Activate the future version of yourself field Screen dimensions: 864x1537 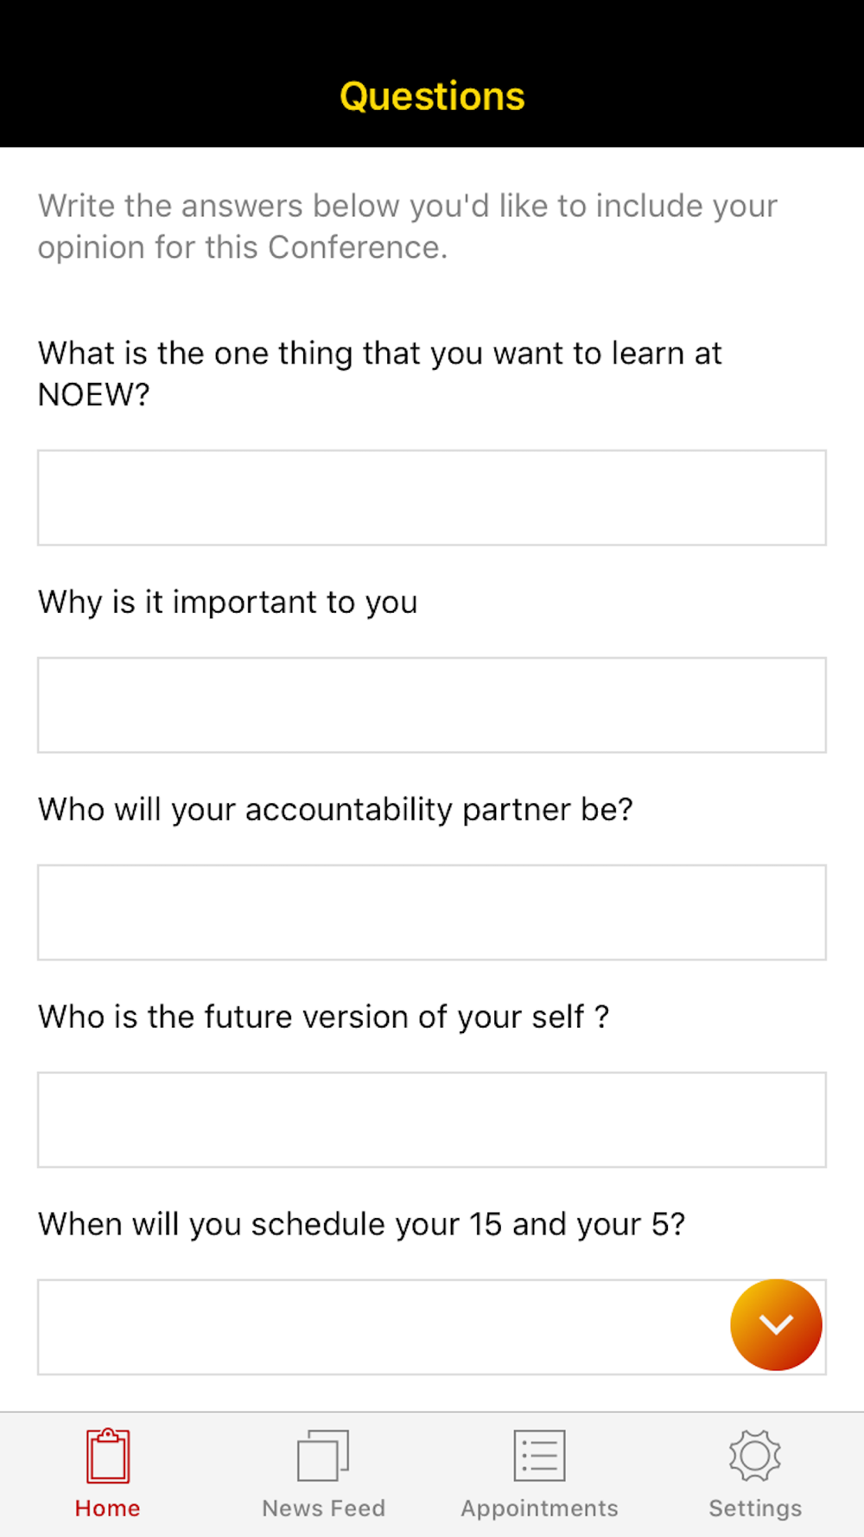[432, 1119]
